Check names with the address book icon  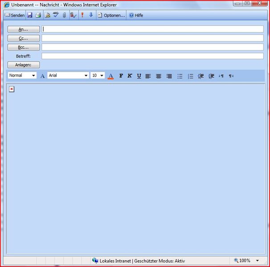click(x=74, y=15)
